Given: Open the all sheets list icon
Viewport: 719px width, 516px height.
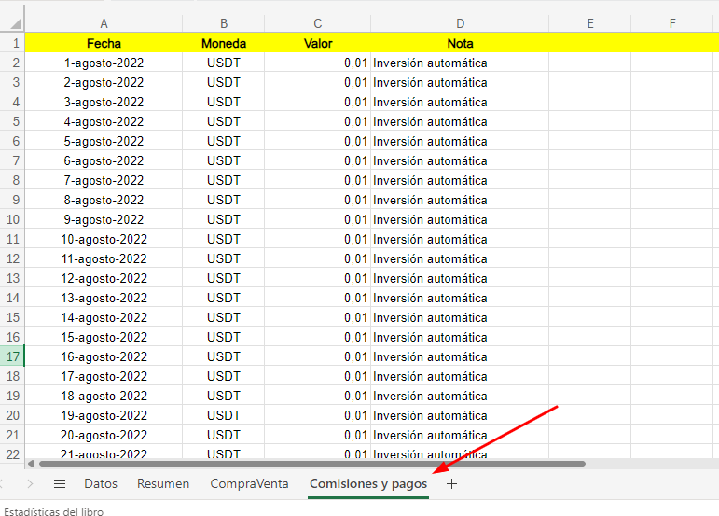Looking at the screenshot, I should point(60,484).
